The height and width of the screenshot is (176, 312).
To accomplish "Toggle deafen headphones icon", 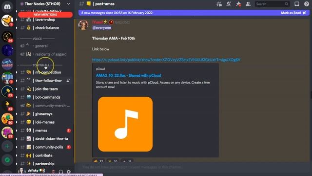I will (x=61, y=172).
